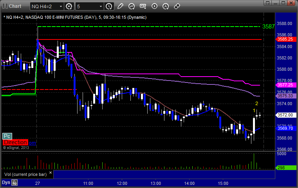
Task: Toggle the lock icon beside Dyn
Action: pos(14,183)
